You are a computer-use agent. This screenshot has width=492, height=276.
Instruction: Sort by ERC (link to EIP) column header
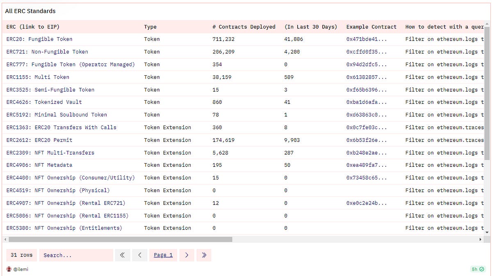(33, 27)
